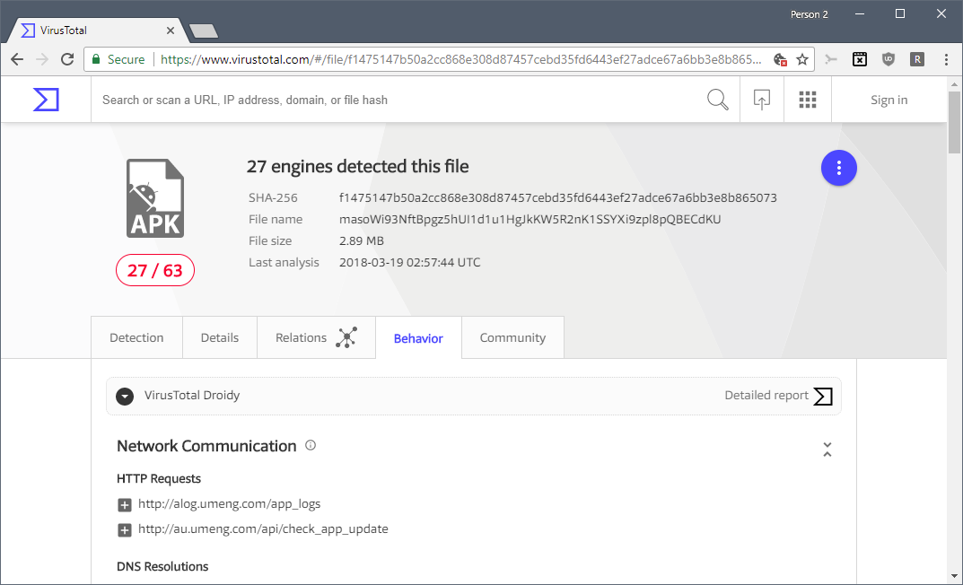Switch to the Details tab
Image resolution: width=963 pixels, height=585 pixels.
tap(220, 337)
